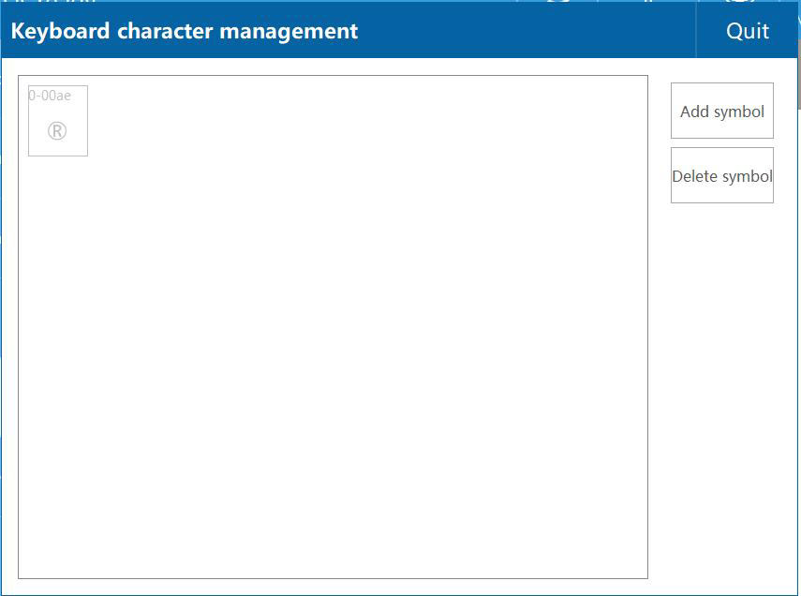801x596 pixels.
Task: Click the 0-00ae code label
Action: (x=50, y=96)
